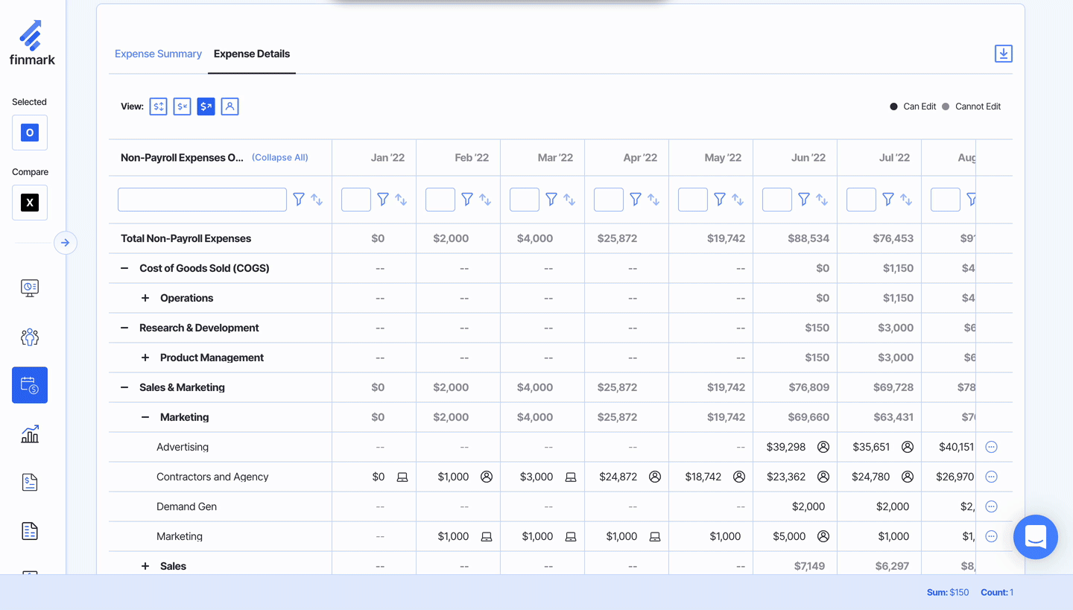Open the dashboard monitor sidebar icon
Screen dimensions: 1073x610
coord(30,288)
